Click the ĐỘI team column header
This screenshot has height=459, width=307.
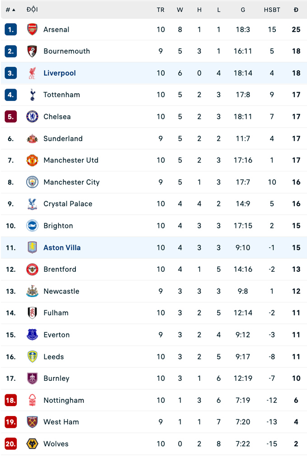[x=32, y=9]
